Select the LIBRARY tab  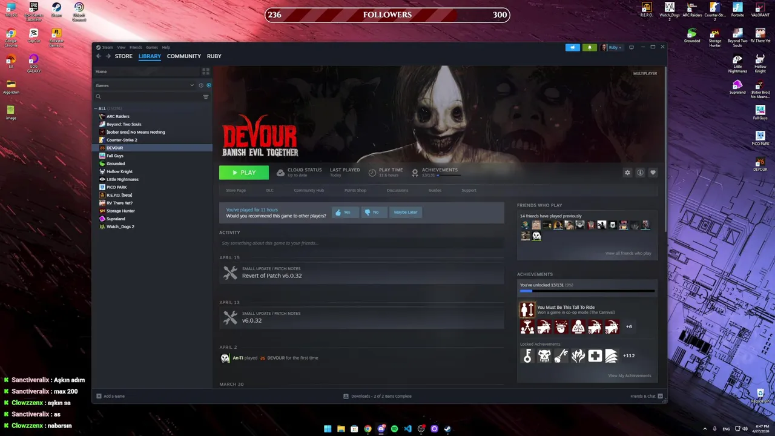coord(150,56)
